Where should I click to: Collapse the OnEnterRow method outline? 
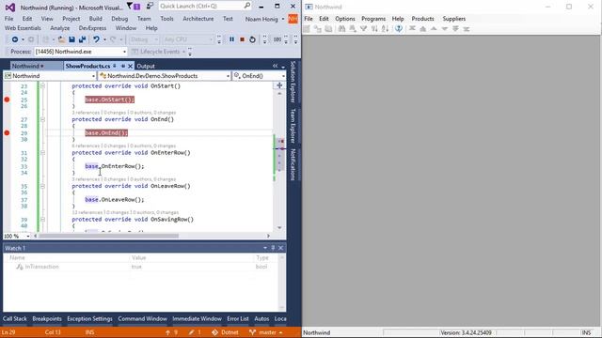tap(42, 153)
